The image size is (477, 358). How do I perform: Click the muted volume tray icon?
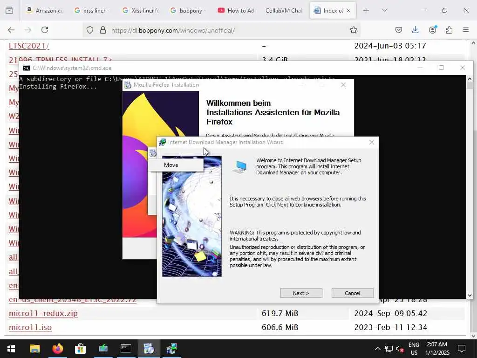[400, 349]
